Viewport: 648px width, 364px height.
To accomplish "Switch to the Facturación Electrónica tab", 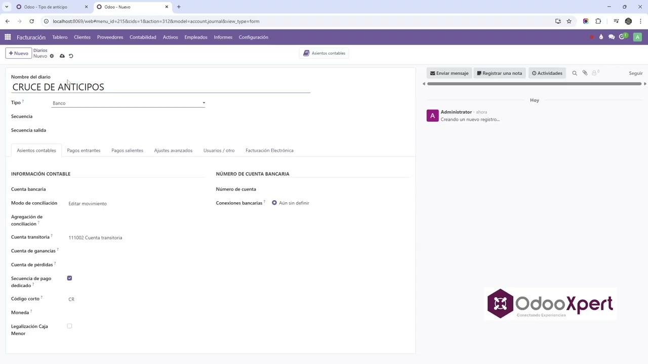I will coord(269,150).
